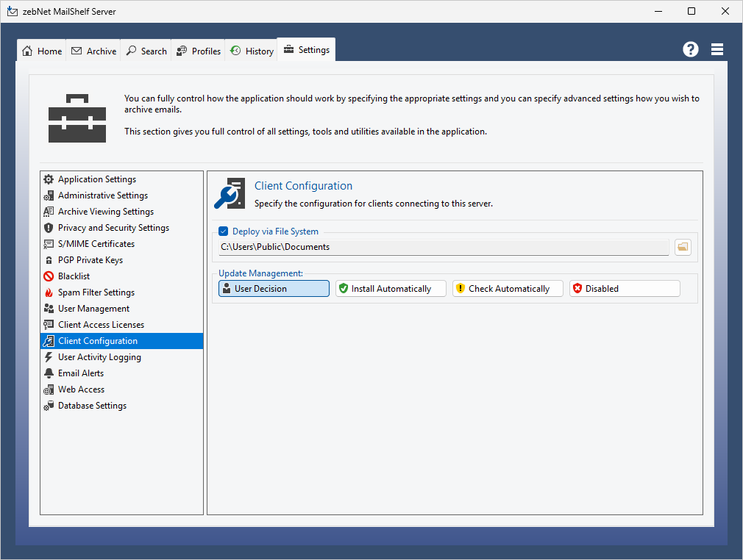Set update management to Disabled
This screenshot has height=560, width=743.
625,289
